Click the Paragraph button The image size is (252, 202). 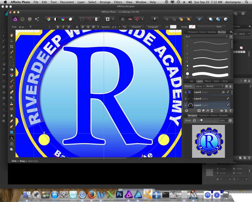[153, 27]
